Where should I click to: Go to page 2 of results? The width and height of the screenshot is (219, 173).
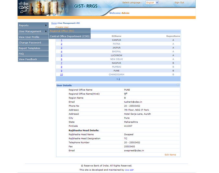click(119, 79)
